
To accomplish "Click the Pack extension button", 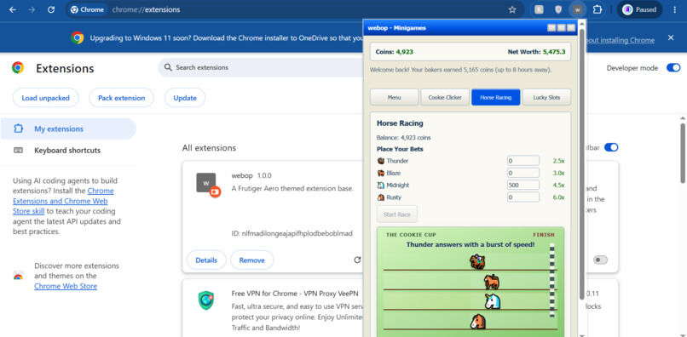I will pyautogui.click(x=121, y=98).
